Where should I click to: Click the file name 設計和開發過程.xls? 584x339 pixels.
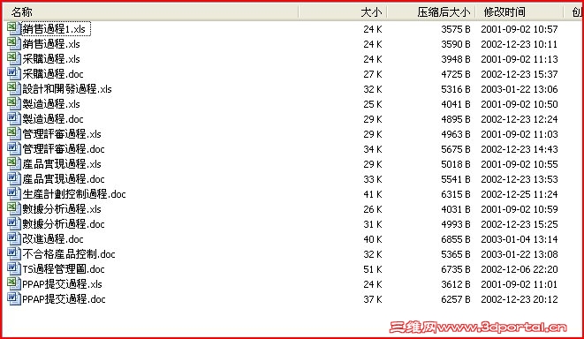click(67, 89)
